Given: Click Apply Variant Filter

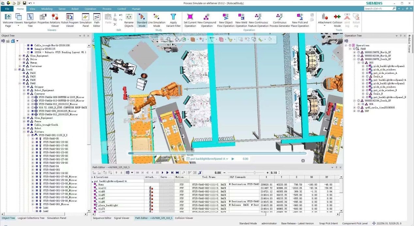Looking at the screenshot, I should [x=173, y=20].
